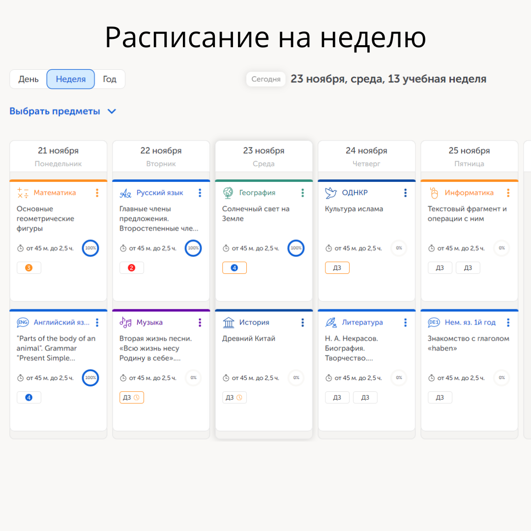Viewport: 531px width, 531px height.
Task: Select the Музыка notes icon
Action: 125,322
